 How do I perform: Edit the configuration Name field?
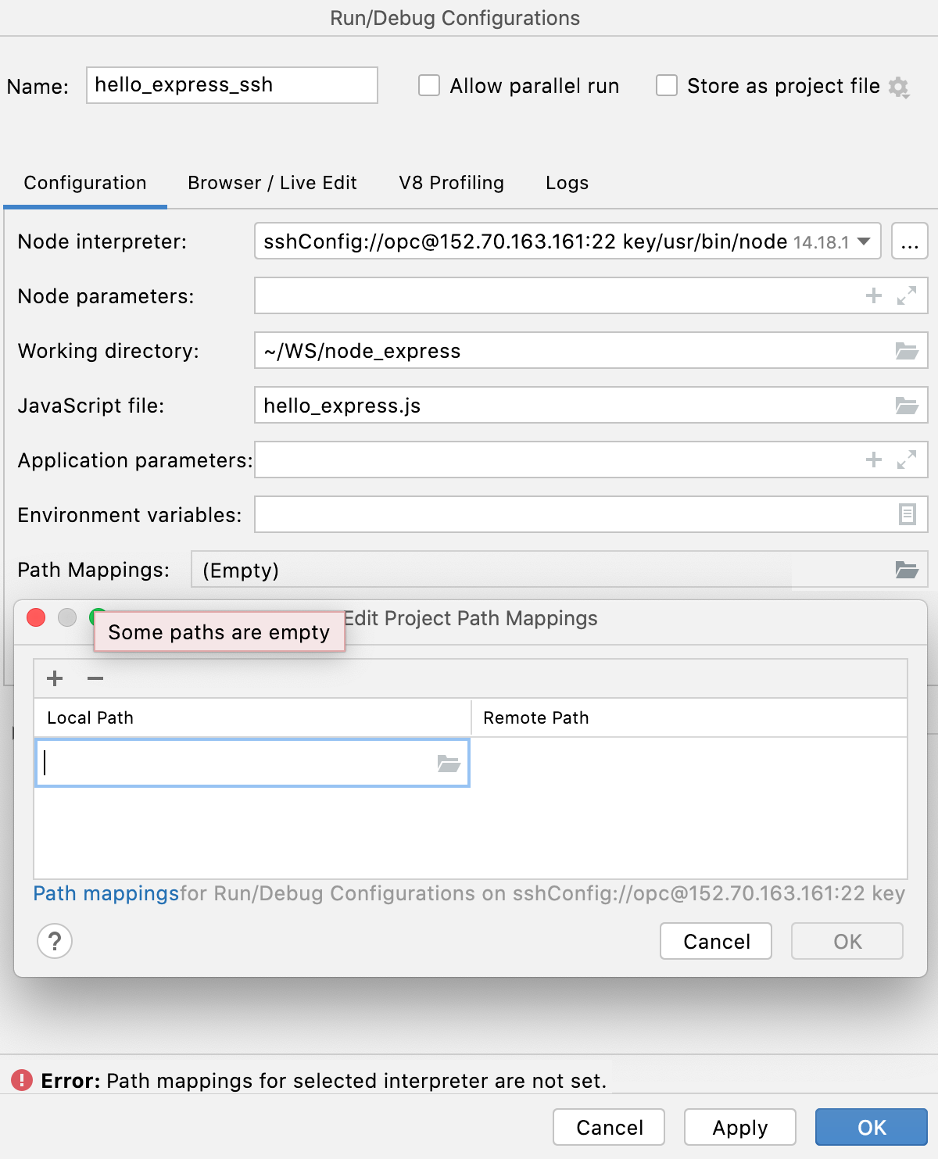tap(231, 85)
